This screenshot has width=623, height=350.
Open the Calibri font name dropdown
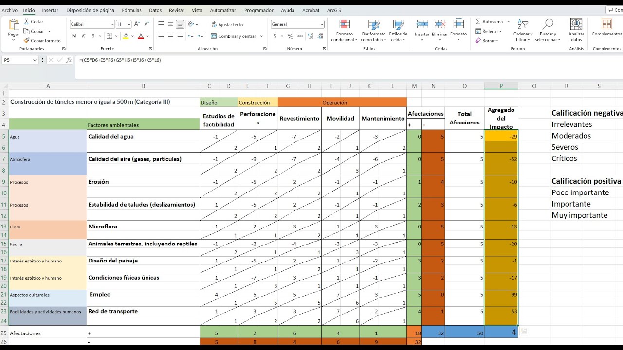[x=111, y=24]
